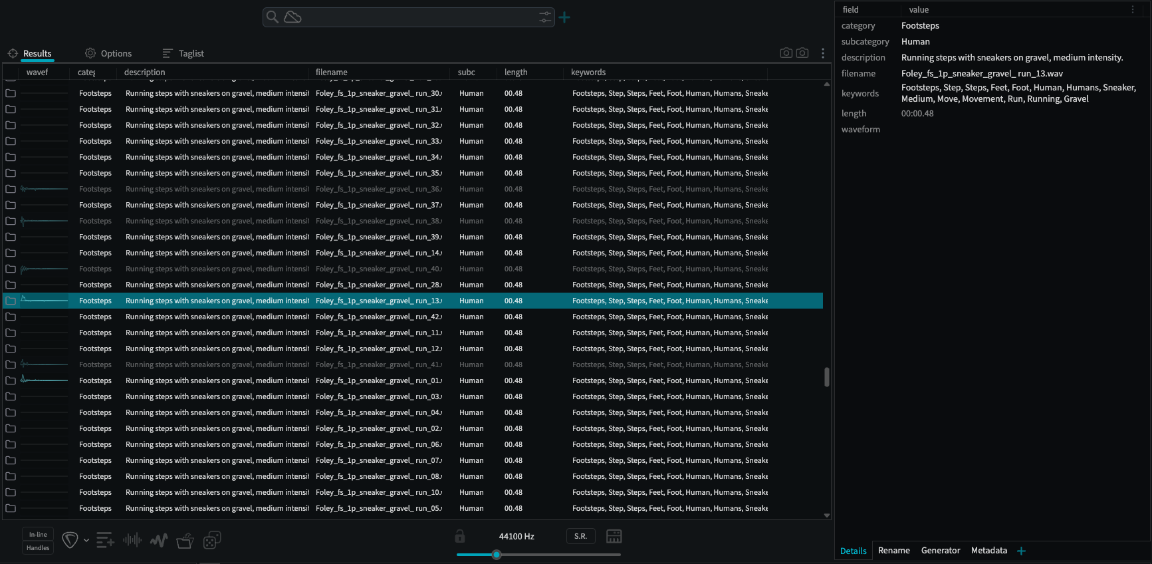The image size is (1152, 564).
Task: Click the description value in details panel
Action: (x=1012, y=57)
